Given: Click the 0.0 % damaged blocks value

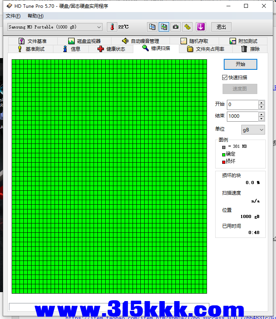Looking at the screenshot, I should point(253,183).
